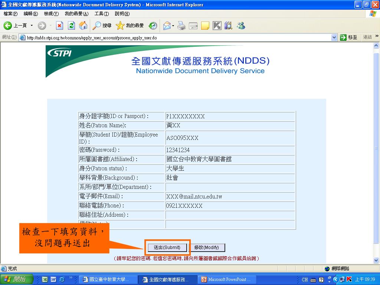This screenshot has height=285, width=380.
Task: Click the 網際網路 zone indicator in the status bar
Action: [338, 269]
